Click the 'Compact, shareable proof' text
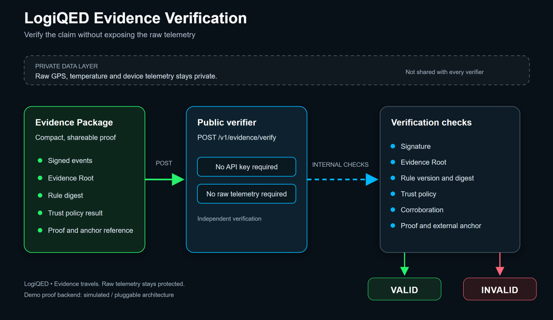The image size is (553, 320). pyautogui.click(x=76, y=138)
